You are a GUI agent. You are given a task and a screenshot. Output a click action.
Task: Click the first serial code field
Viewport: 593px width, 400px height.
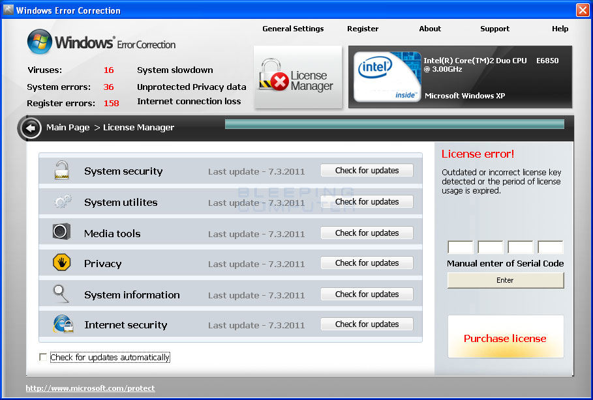tap(461, 247)
